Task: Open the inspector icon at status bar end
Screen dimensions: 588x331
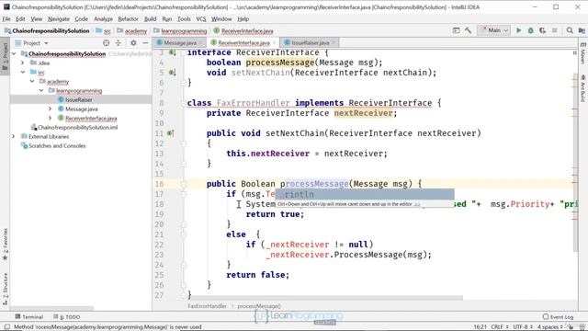Action: click(582, 327)
